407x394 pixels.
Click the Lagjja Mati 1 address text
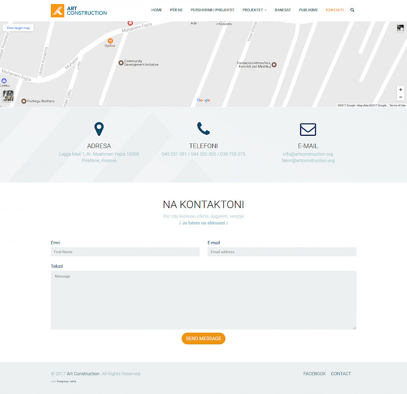pyautogui.click(x=99, y=157)
